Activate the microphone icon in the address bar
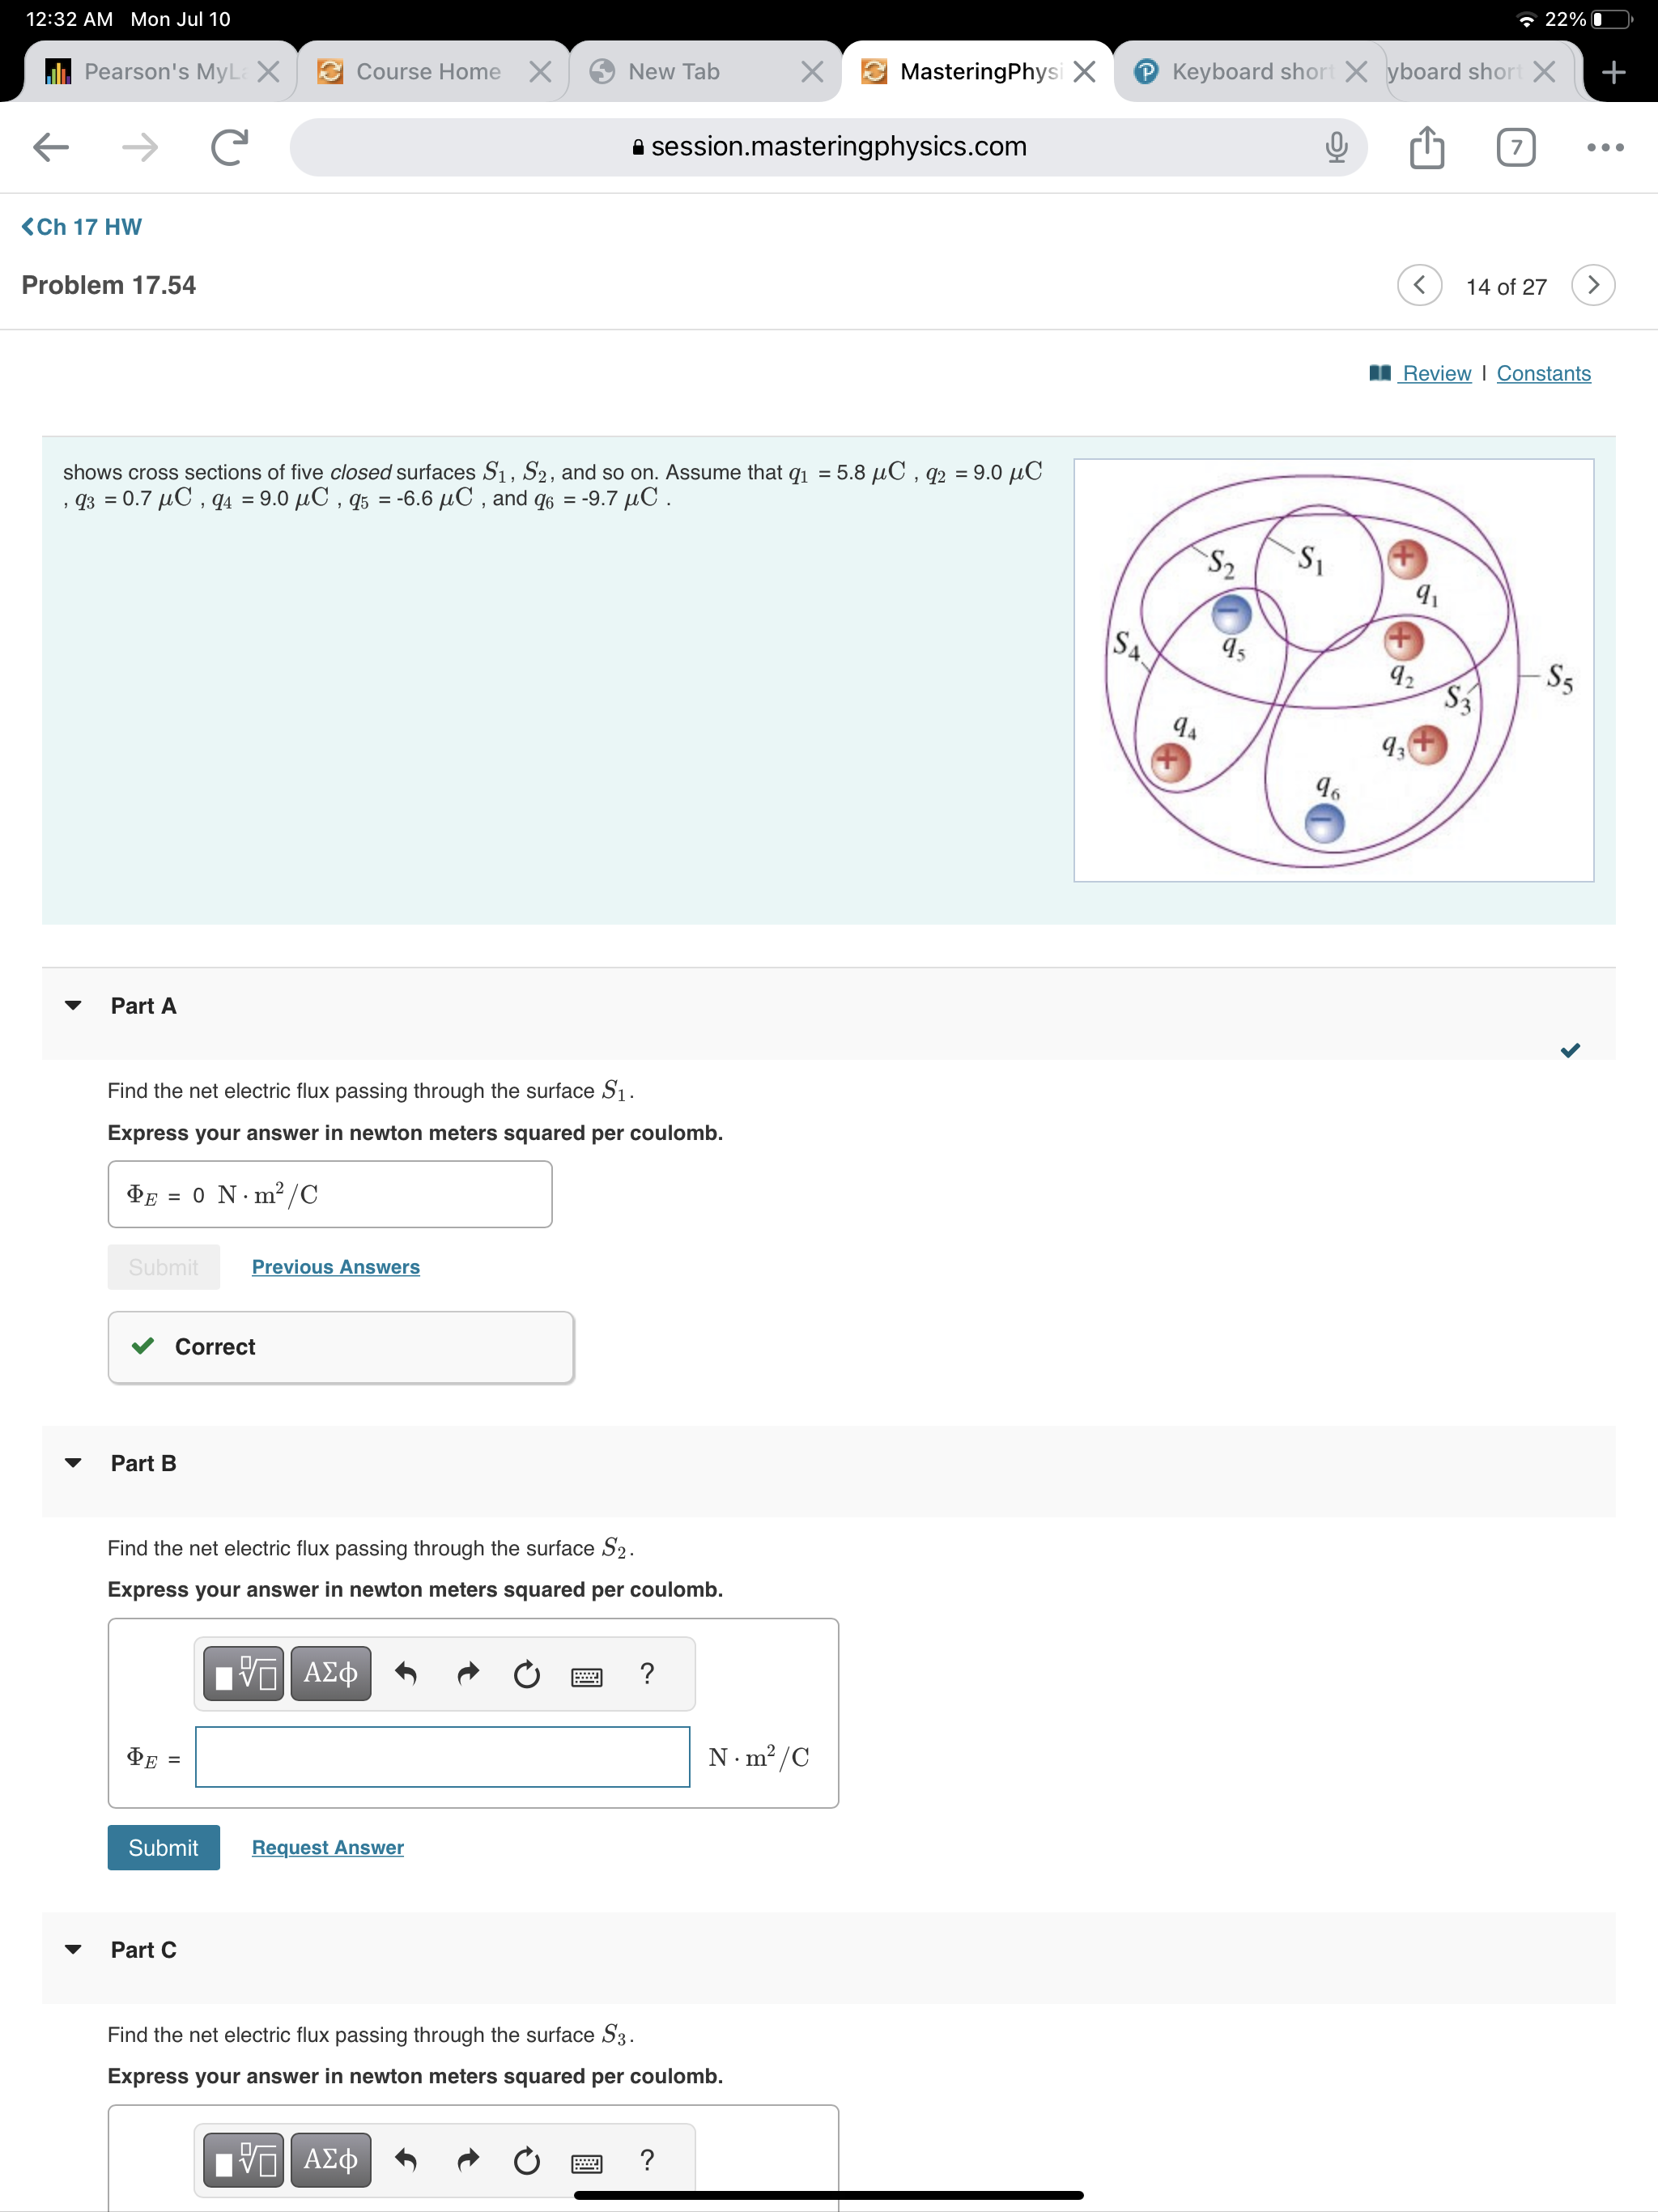 click(1336, 146)
